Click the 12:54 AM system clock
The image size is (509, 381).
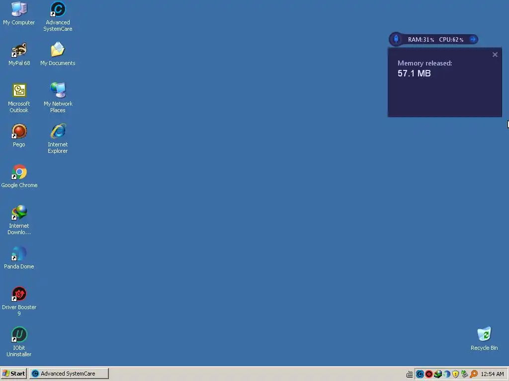click(492, 374)
